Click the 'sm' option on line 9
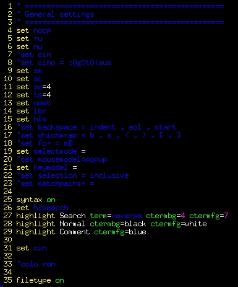 click(x=38, y=71)
